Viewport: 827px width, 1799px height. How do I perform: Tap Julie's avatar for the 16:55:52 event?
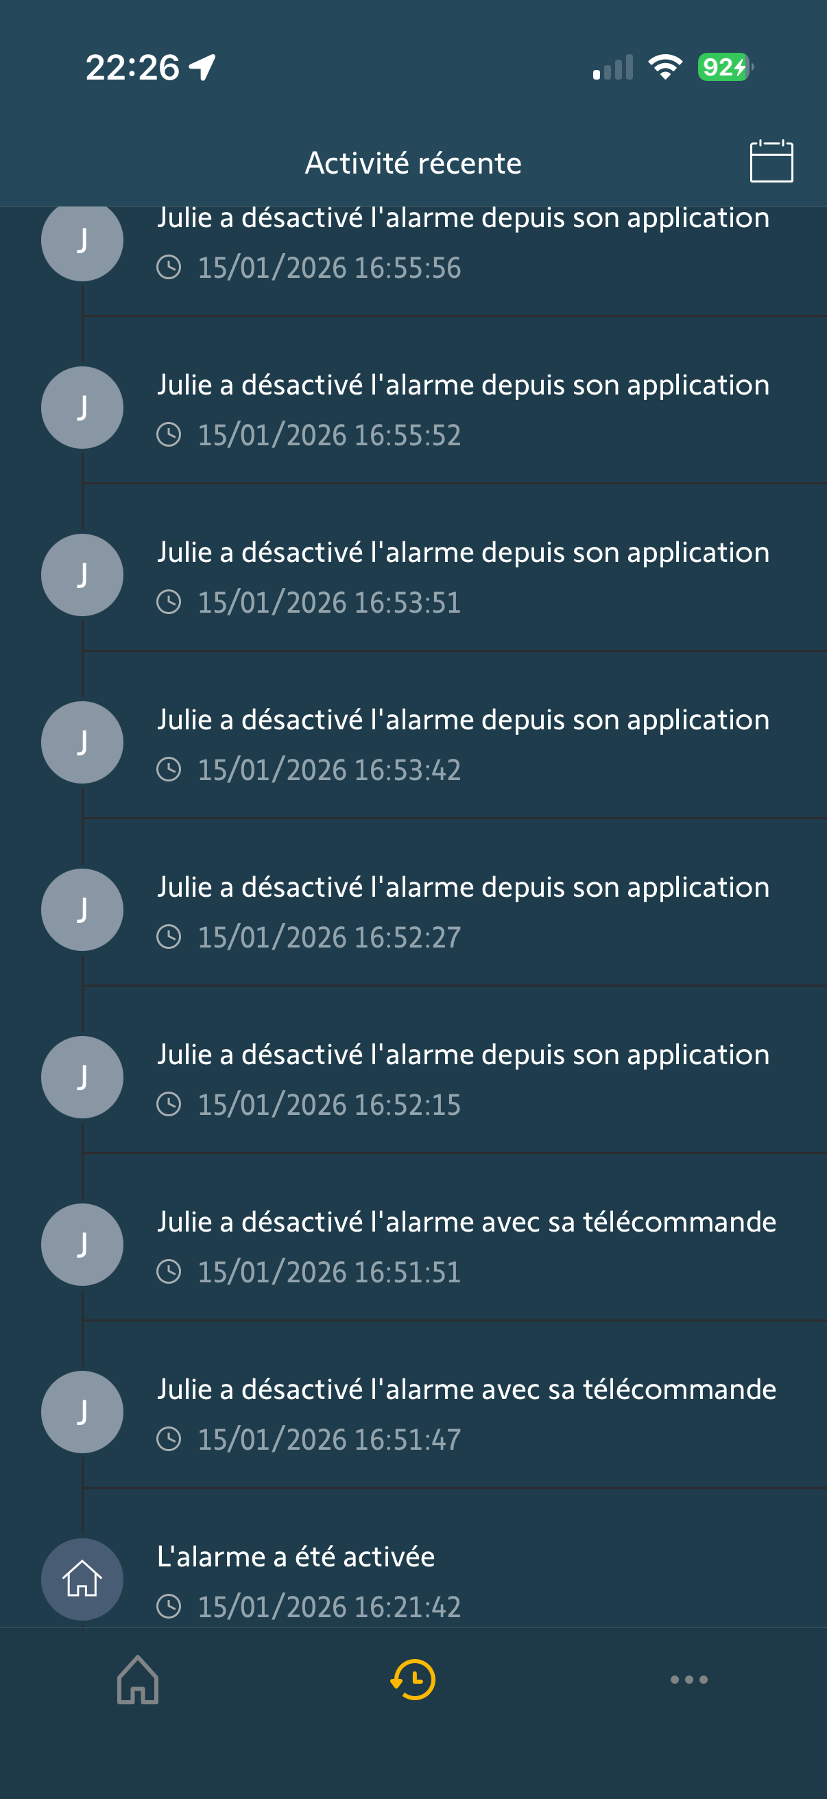[x=82, y=407]
